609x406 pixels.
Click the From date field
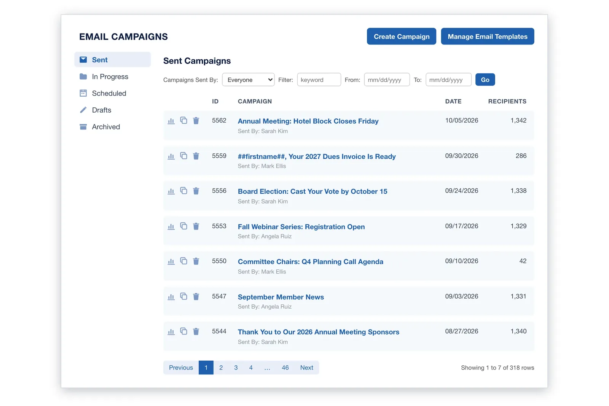pyautogui.click(x=387, y=80)
